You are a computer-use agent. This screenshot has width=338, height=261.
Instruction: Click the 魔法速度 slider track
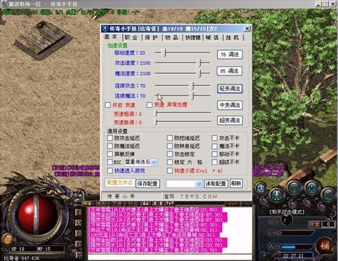[x=182, y=73]
